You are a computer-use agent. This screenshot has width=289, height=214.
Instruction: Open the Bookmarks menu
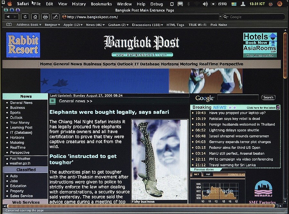[x=101, y=4]
